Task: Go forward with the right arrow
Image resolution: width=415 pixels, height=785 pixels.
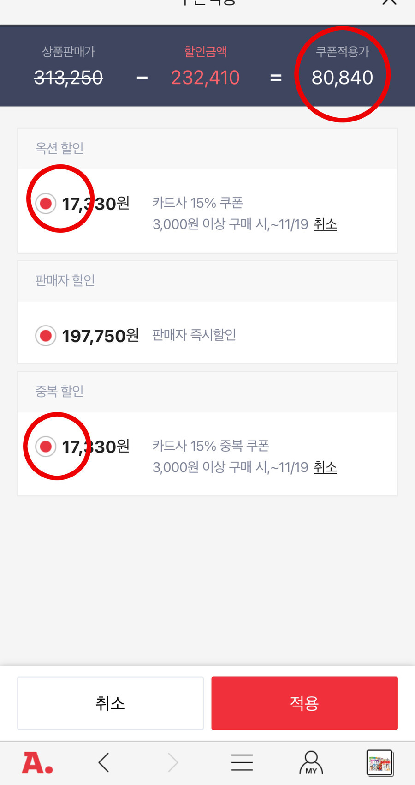Action: click(x=172, y=762)
